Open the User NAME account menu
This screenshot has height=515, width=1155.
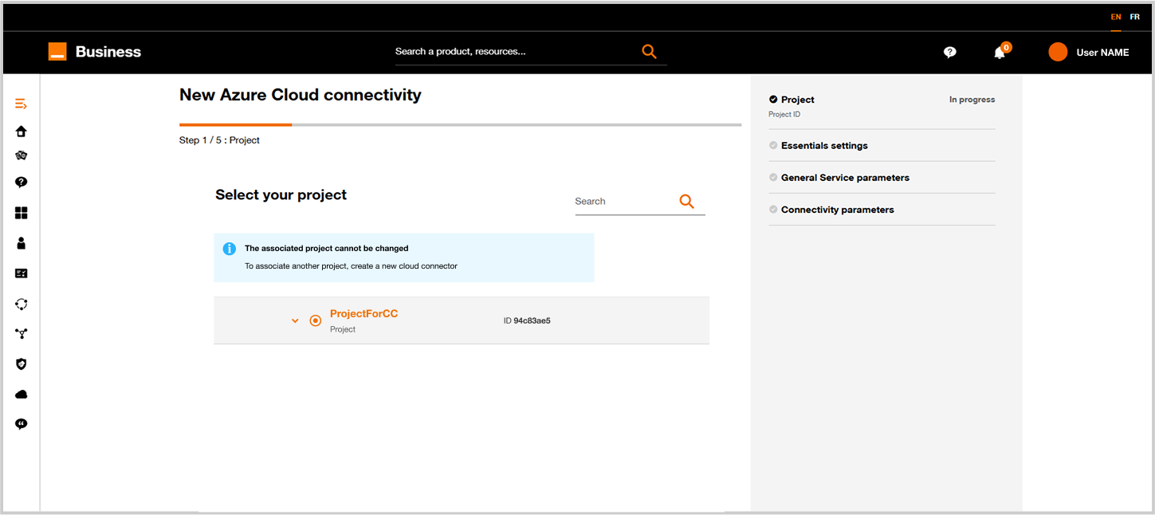coord(1089,52)
